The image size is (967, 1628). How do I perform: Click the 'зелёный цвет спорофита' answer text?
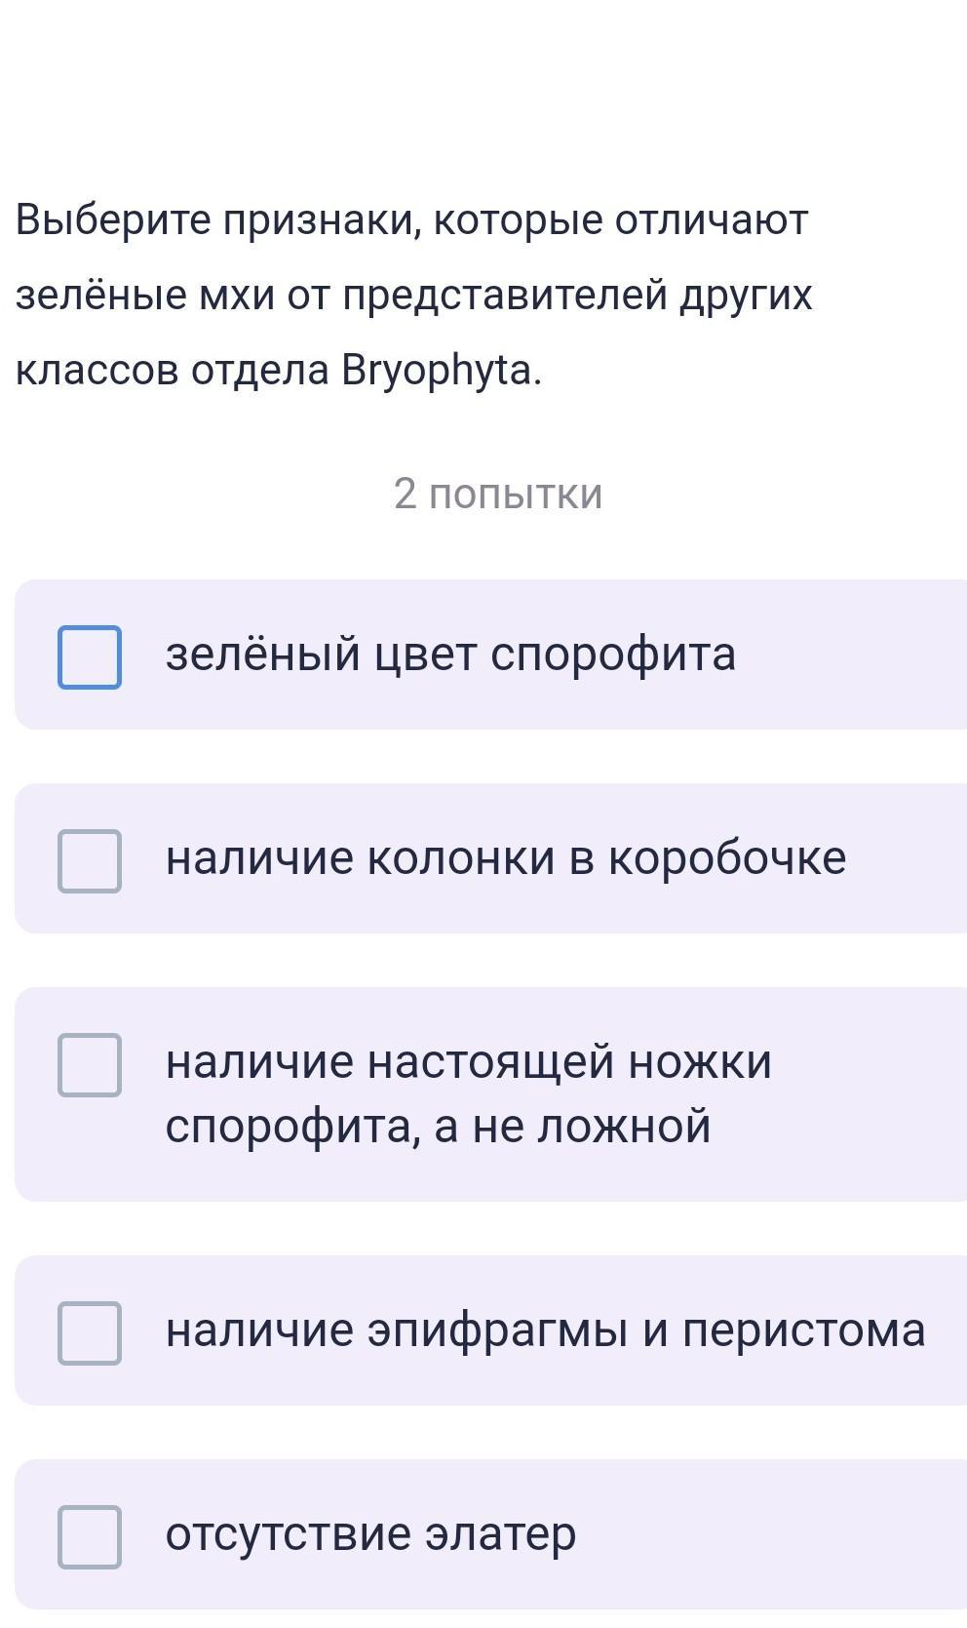click(450, 655)
